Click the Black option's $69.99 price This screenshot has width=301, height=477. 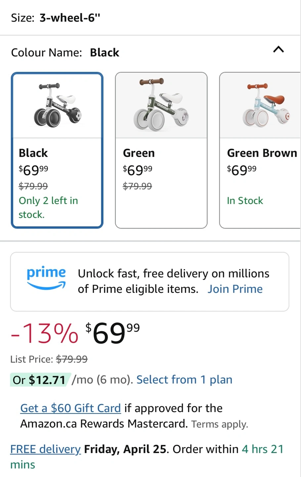coord(33,170)
